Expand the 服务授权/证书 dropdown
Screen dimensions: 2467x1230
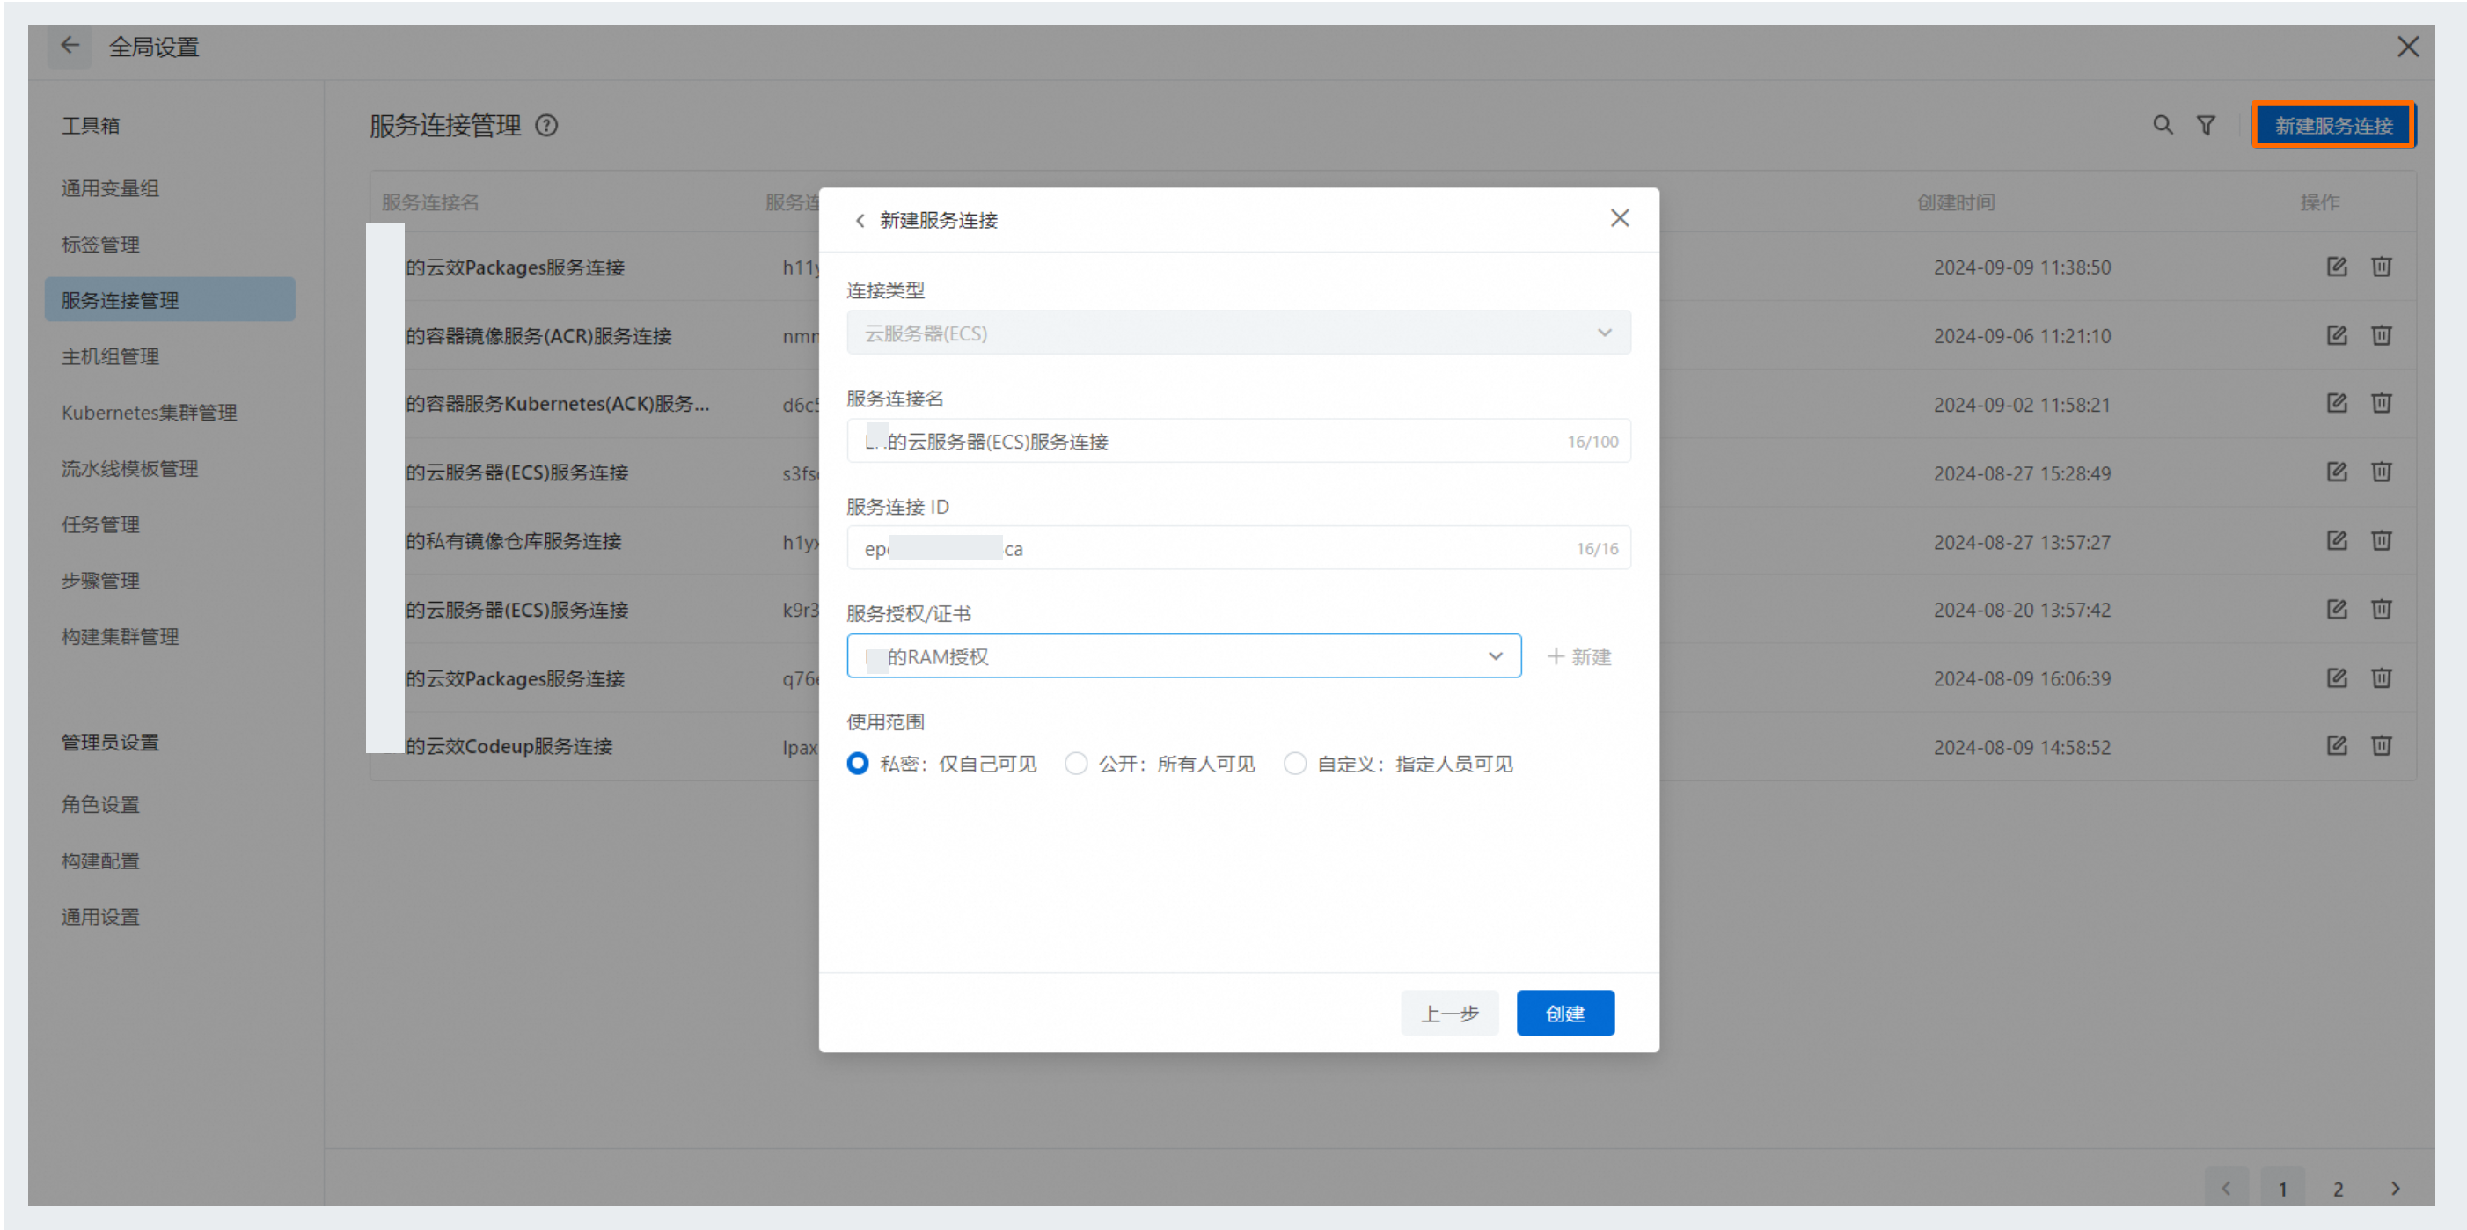click(x=1183, y=656)
